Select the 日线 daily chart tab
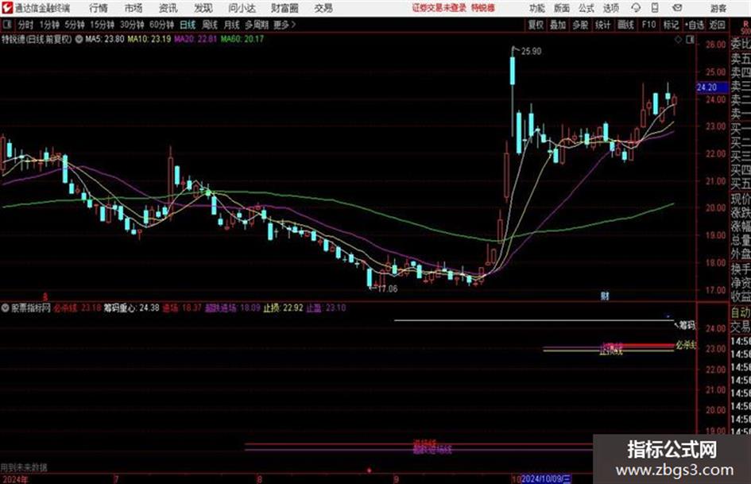Viewport: 751px width, 484px height. tap(188, 25)
